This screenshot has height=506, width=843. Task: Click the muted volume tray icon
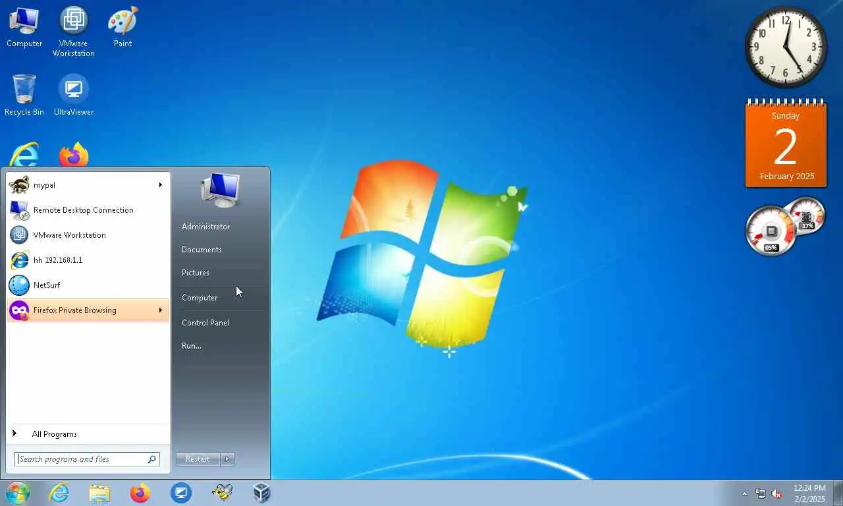click(x=777, y=493)
